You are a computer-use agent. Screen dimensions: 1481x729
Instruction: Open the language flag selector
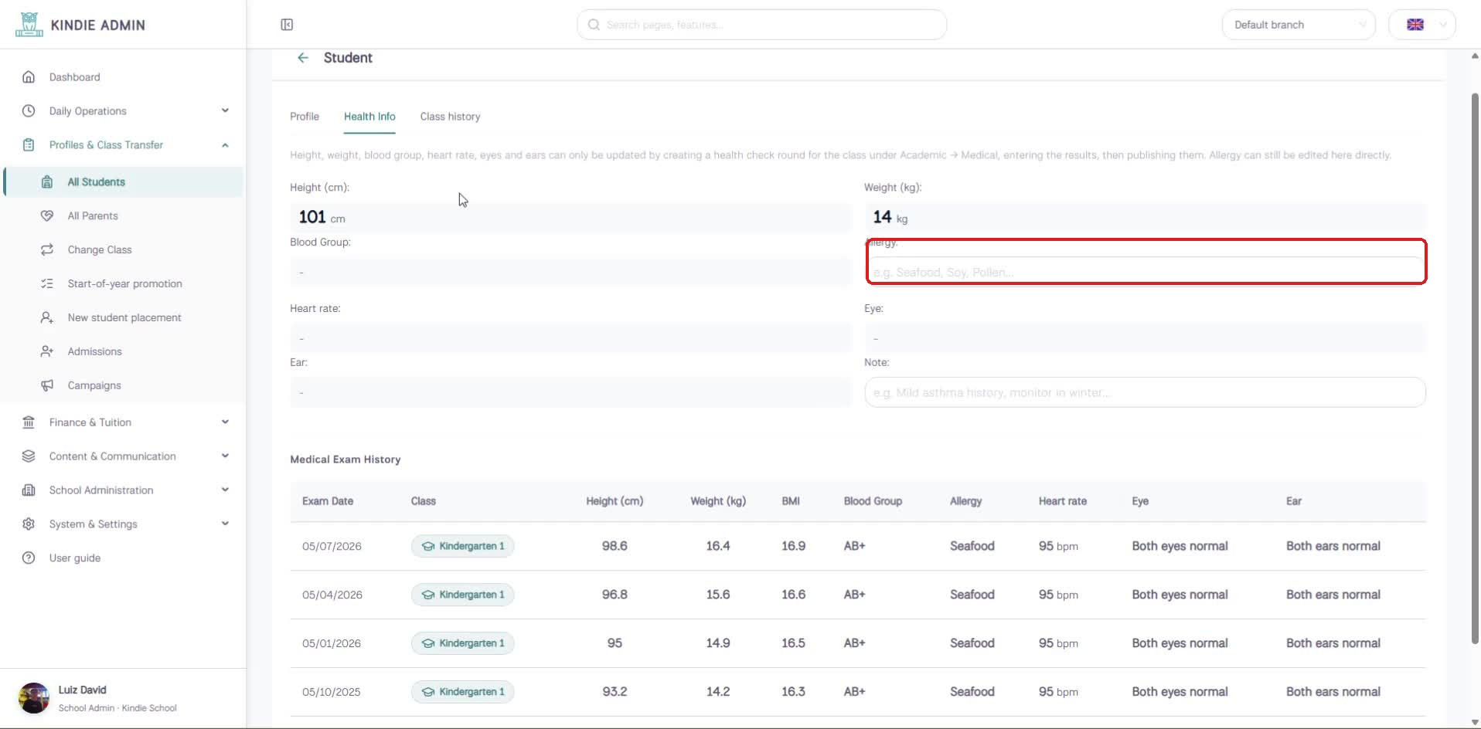coord(1422,25)
